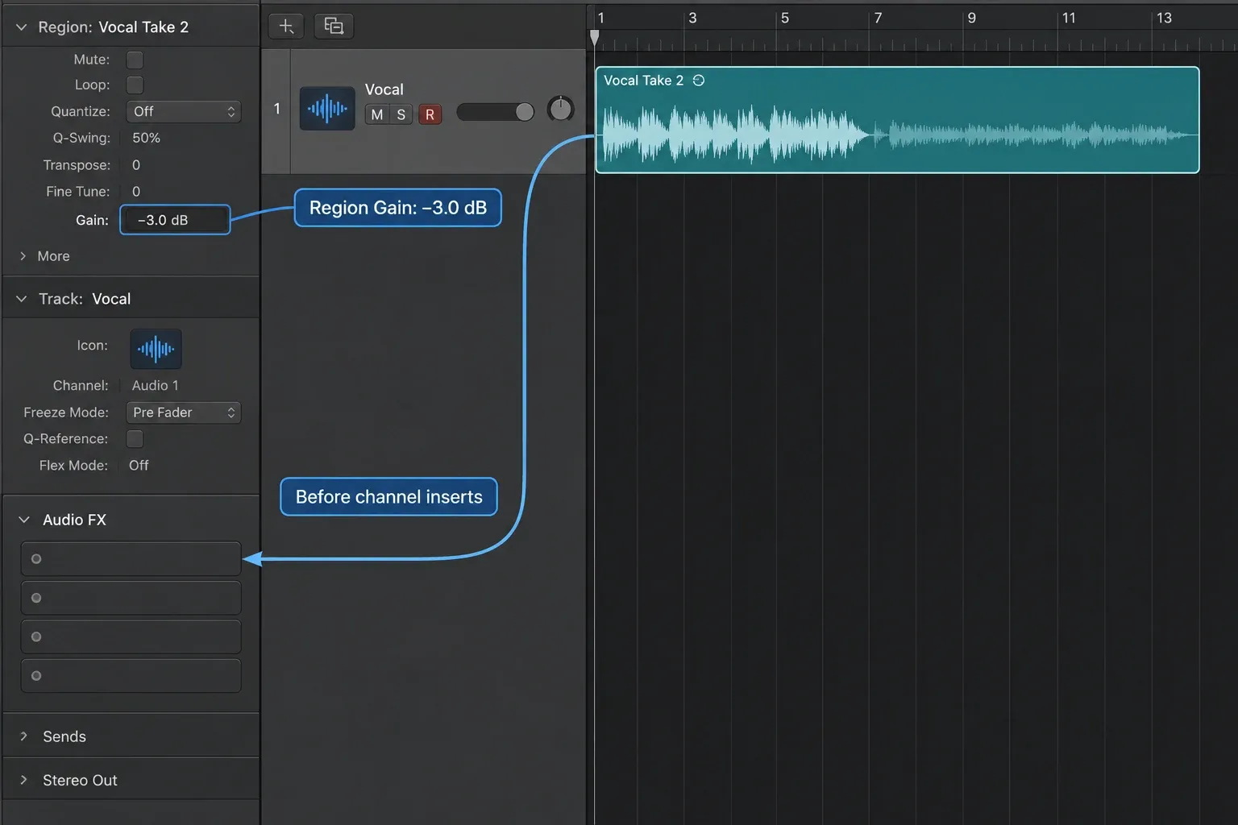Open the Quantize dropdown

click(x=184, y=111)
